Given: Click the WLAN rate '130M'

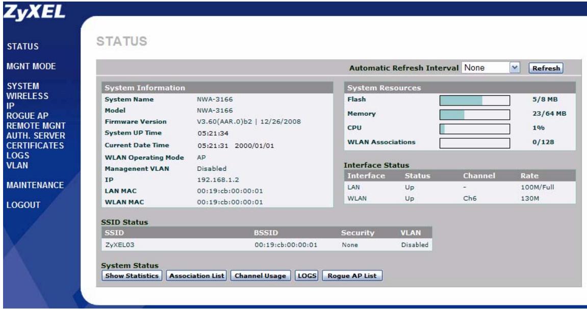Looking at the screenshot, I should (x=530, y=198).
